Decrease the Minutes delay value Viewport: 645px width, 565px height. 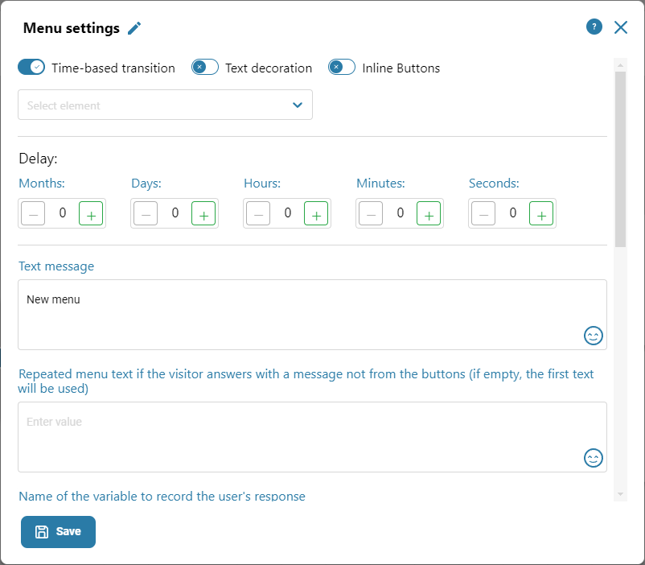[371, 213]
